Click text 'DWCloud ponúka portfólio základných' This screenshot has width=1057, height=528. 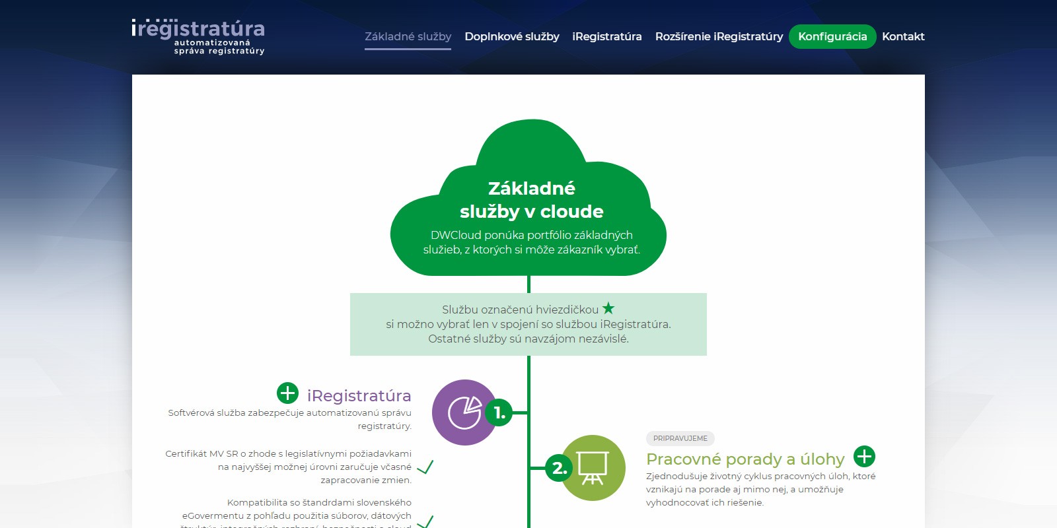click(532, 235)
